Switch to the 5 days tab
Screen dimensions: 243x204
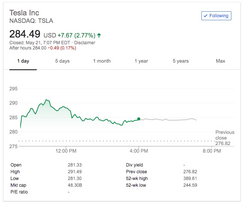tap(62, 61)
